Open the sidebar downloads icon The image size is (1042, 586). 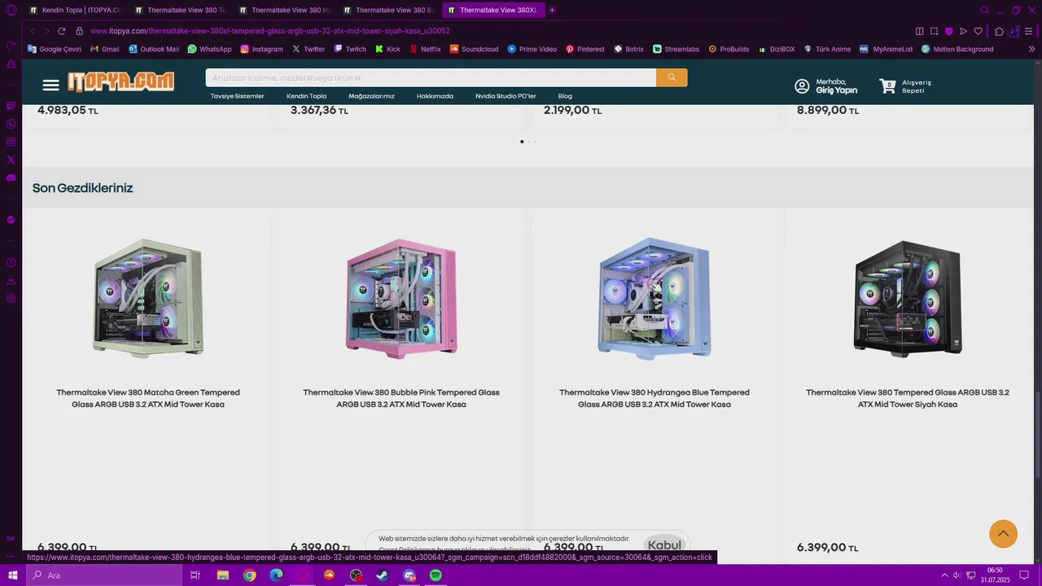(11, 280)
